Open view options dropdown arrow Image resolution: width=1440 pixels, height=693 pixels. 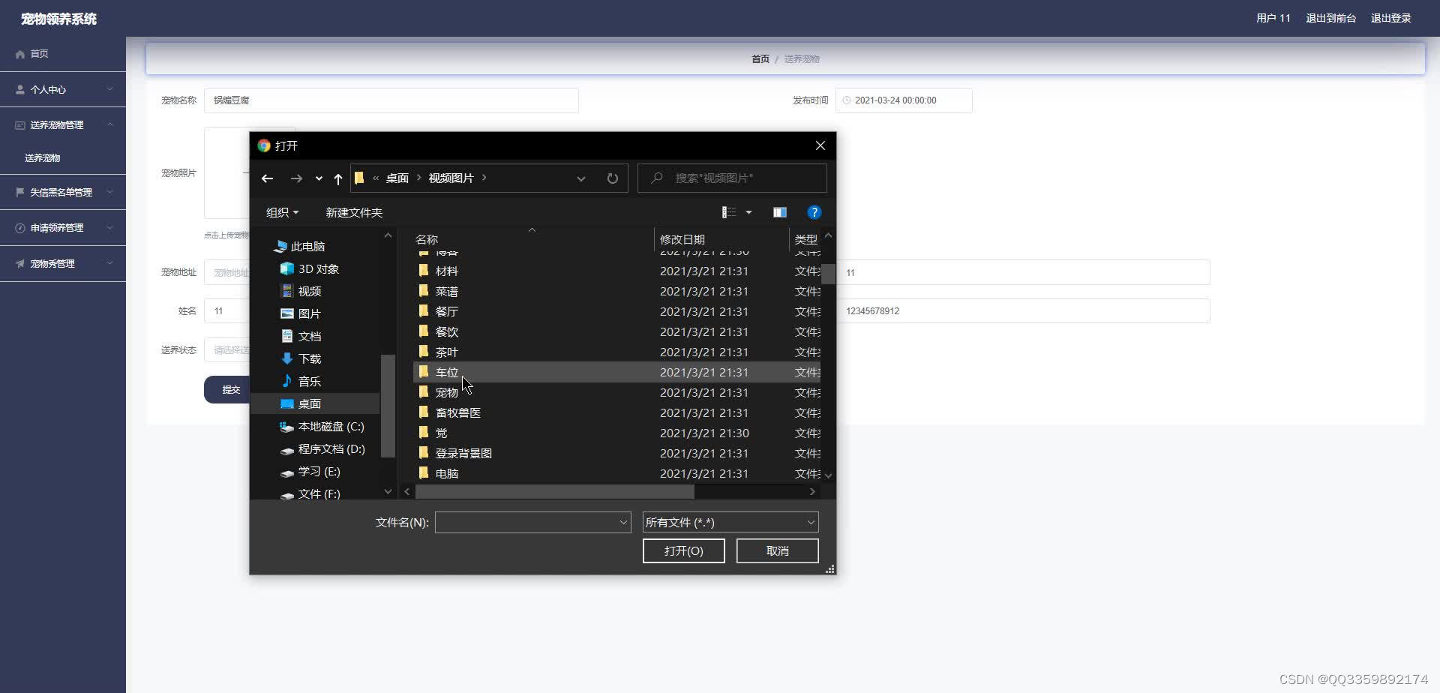click(x=748, y=212)
